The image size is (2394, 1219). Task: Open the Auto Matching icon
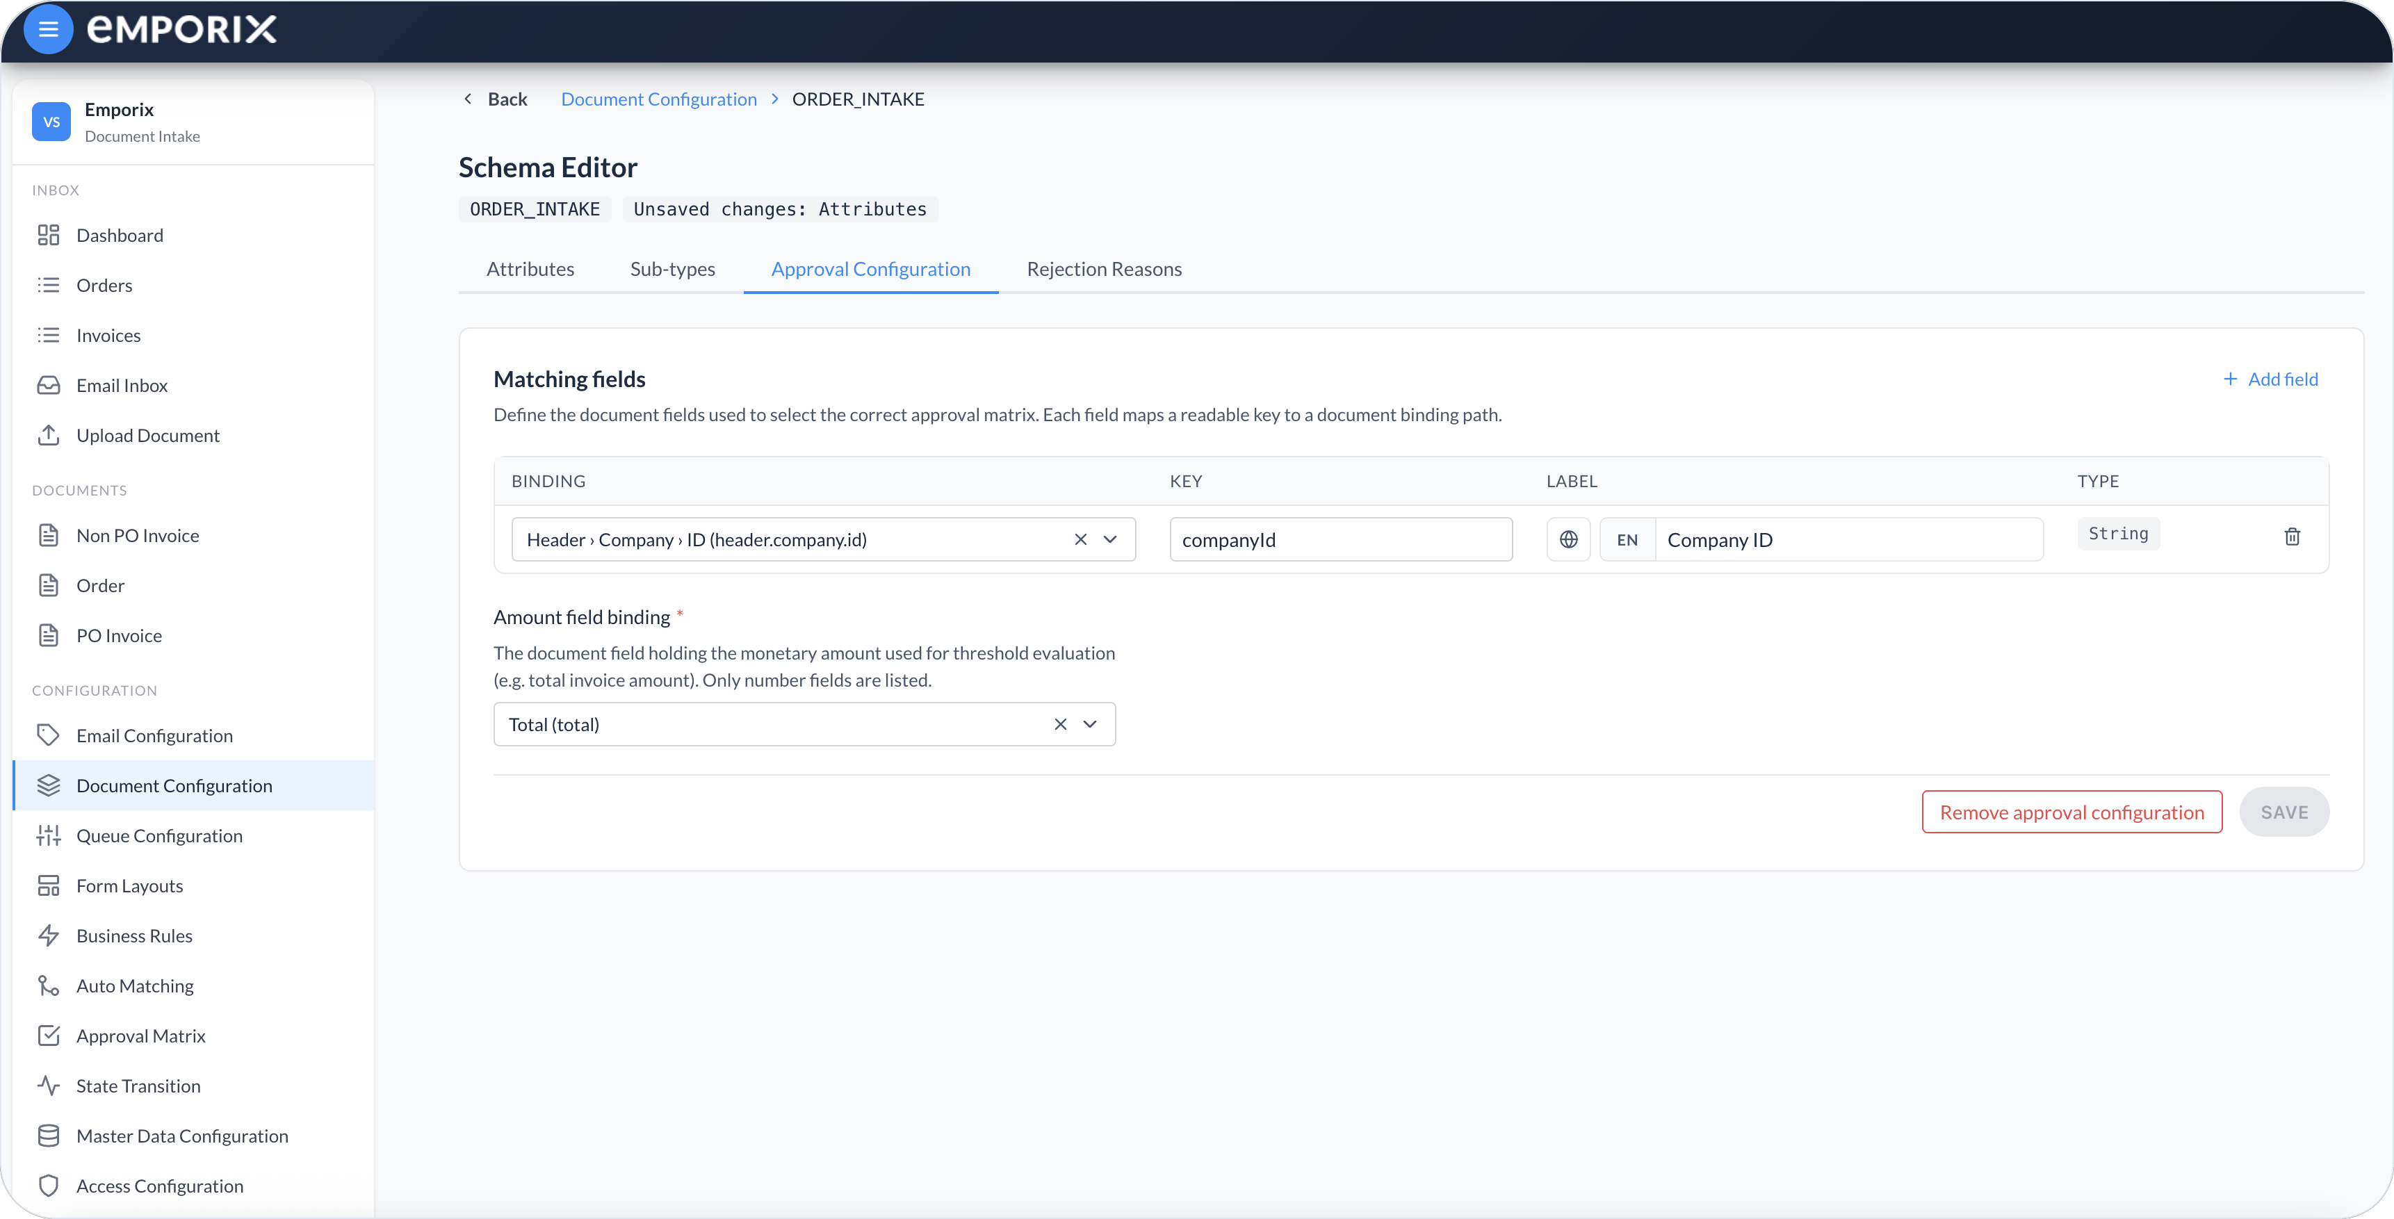49,985
